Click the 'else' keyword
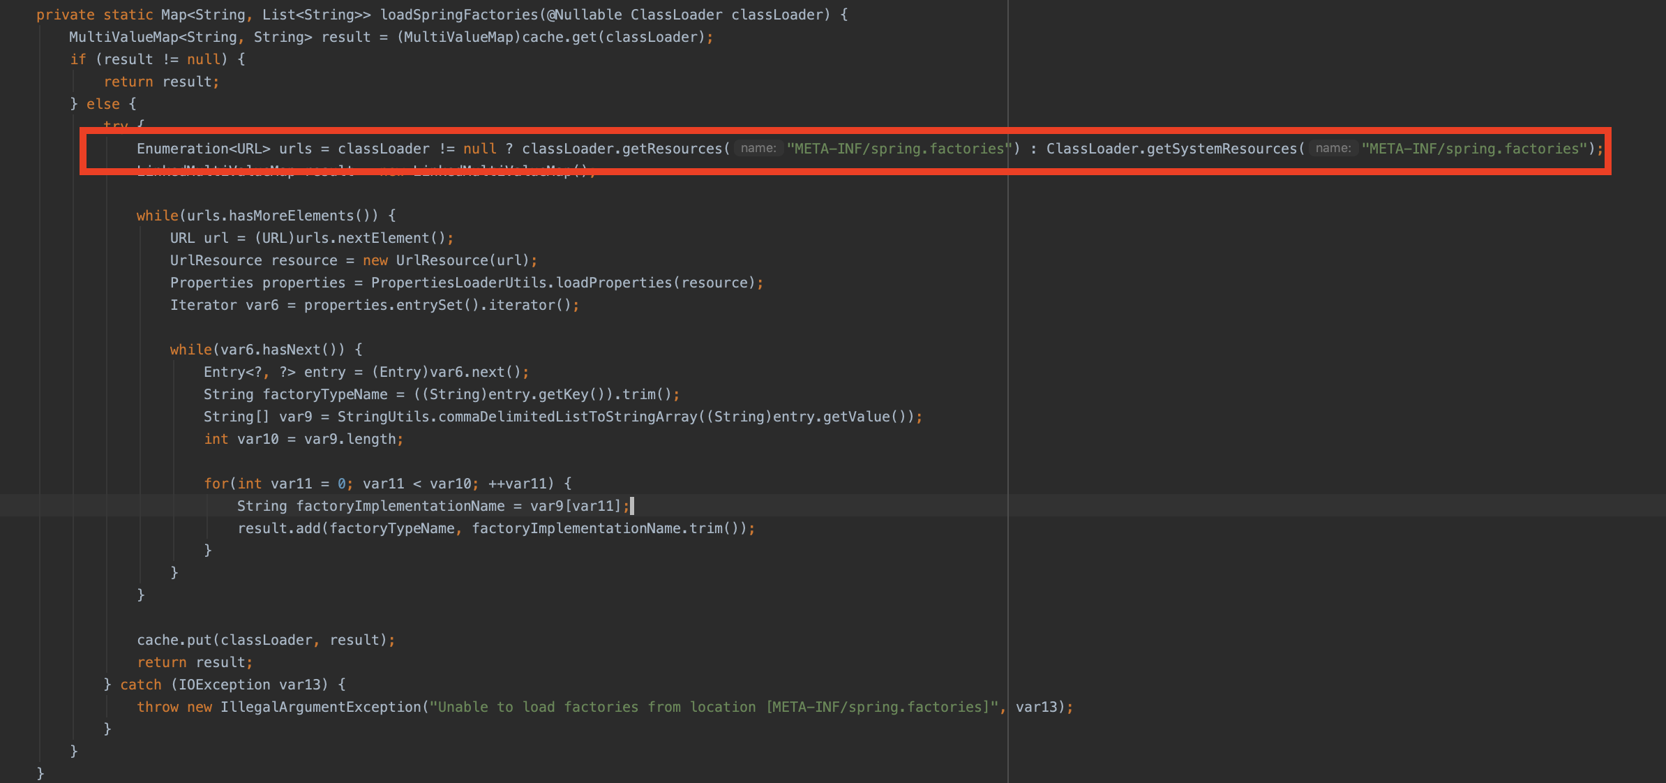 (x=103, y=104)
